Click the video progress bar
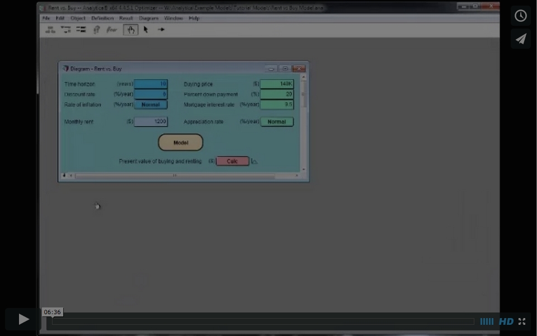The width and height of the screenshot is (537, 336). [263, 321]
